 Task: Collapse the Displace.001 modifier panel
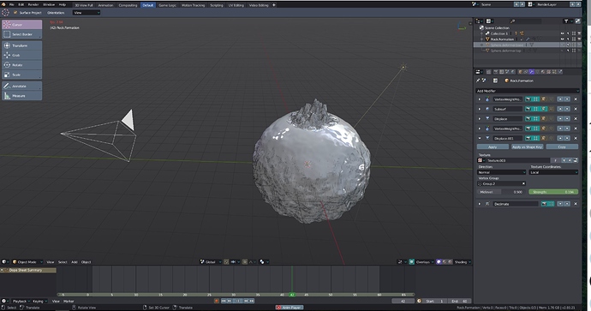pos(480,138)
